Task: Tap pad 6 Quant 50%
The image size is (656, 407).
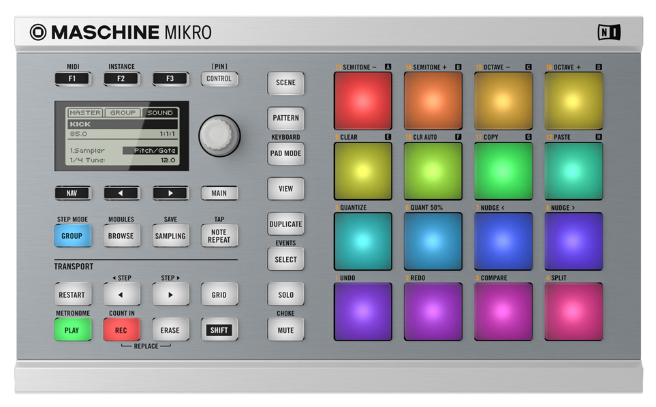Action: point(433,241)
